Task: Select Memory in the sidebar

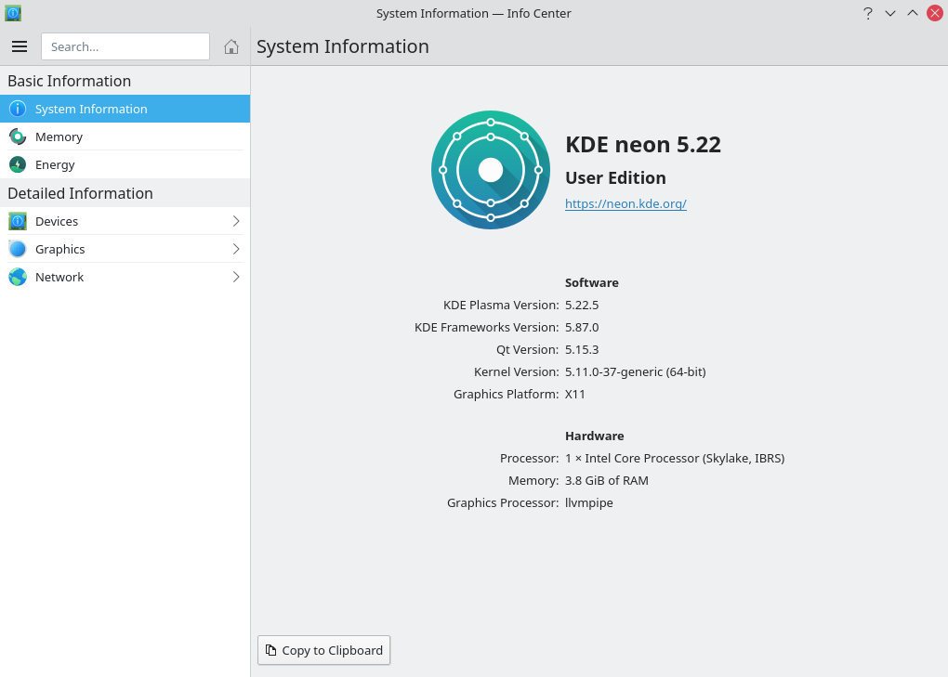Action: [59, 137]
